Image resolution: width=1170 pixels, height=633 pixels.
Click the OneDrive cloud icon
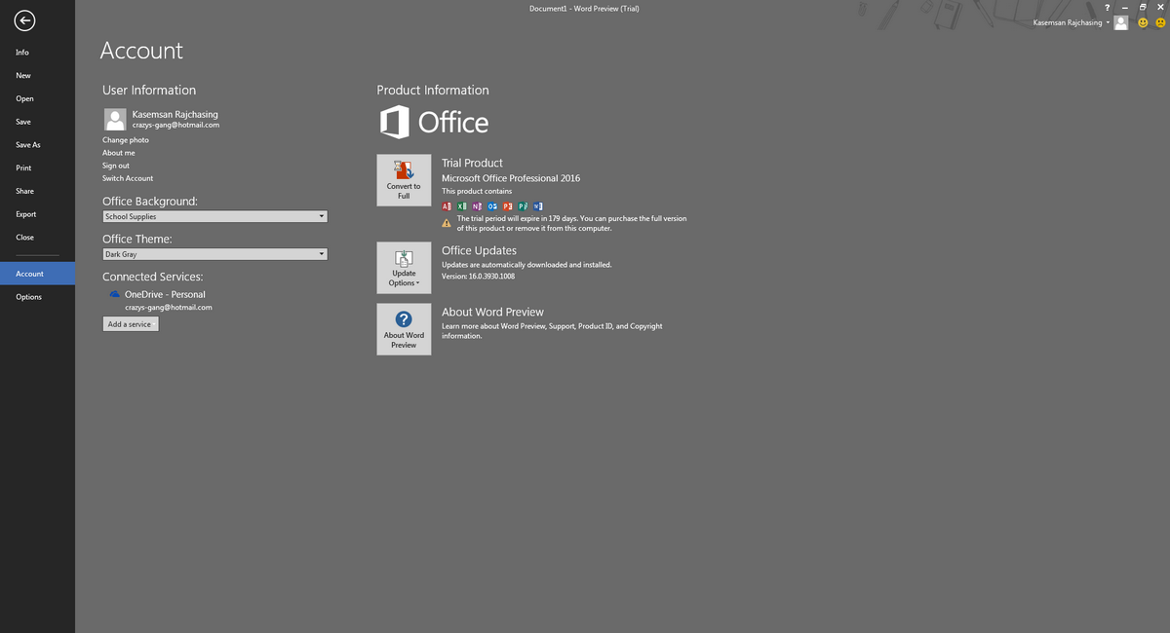(115, 294)
